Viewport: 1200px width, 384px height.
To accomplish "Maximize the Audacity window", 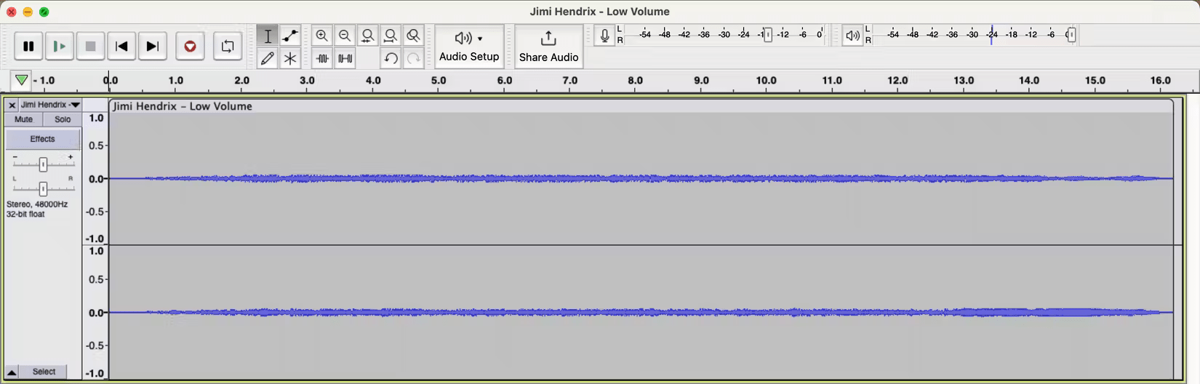I will [44, 12].
